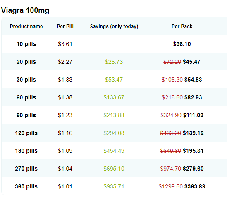The height and width of the screenshot is (200, 227).
Task: Select the 180 pills product name
Action: click(26, 151)
